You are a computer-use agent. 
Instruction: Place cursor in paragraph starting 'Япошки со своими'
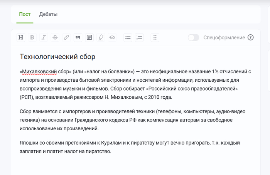pos(130,147)
